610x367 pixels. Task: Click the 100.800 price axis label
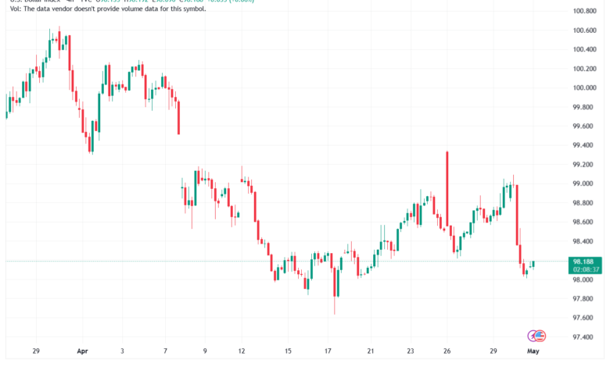click(585, 11)
